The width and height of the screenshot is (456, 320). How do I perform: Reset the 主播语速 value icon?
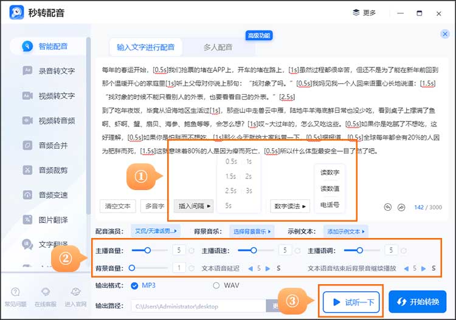click(x=297, y=251)
